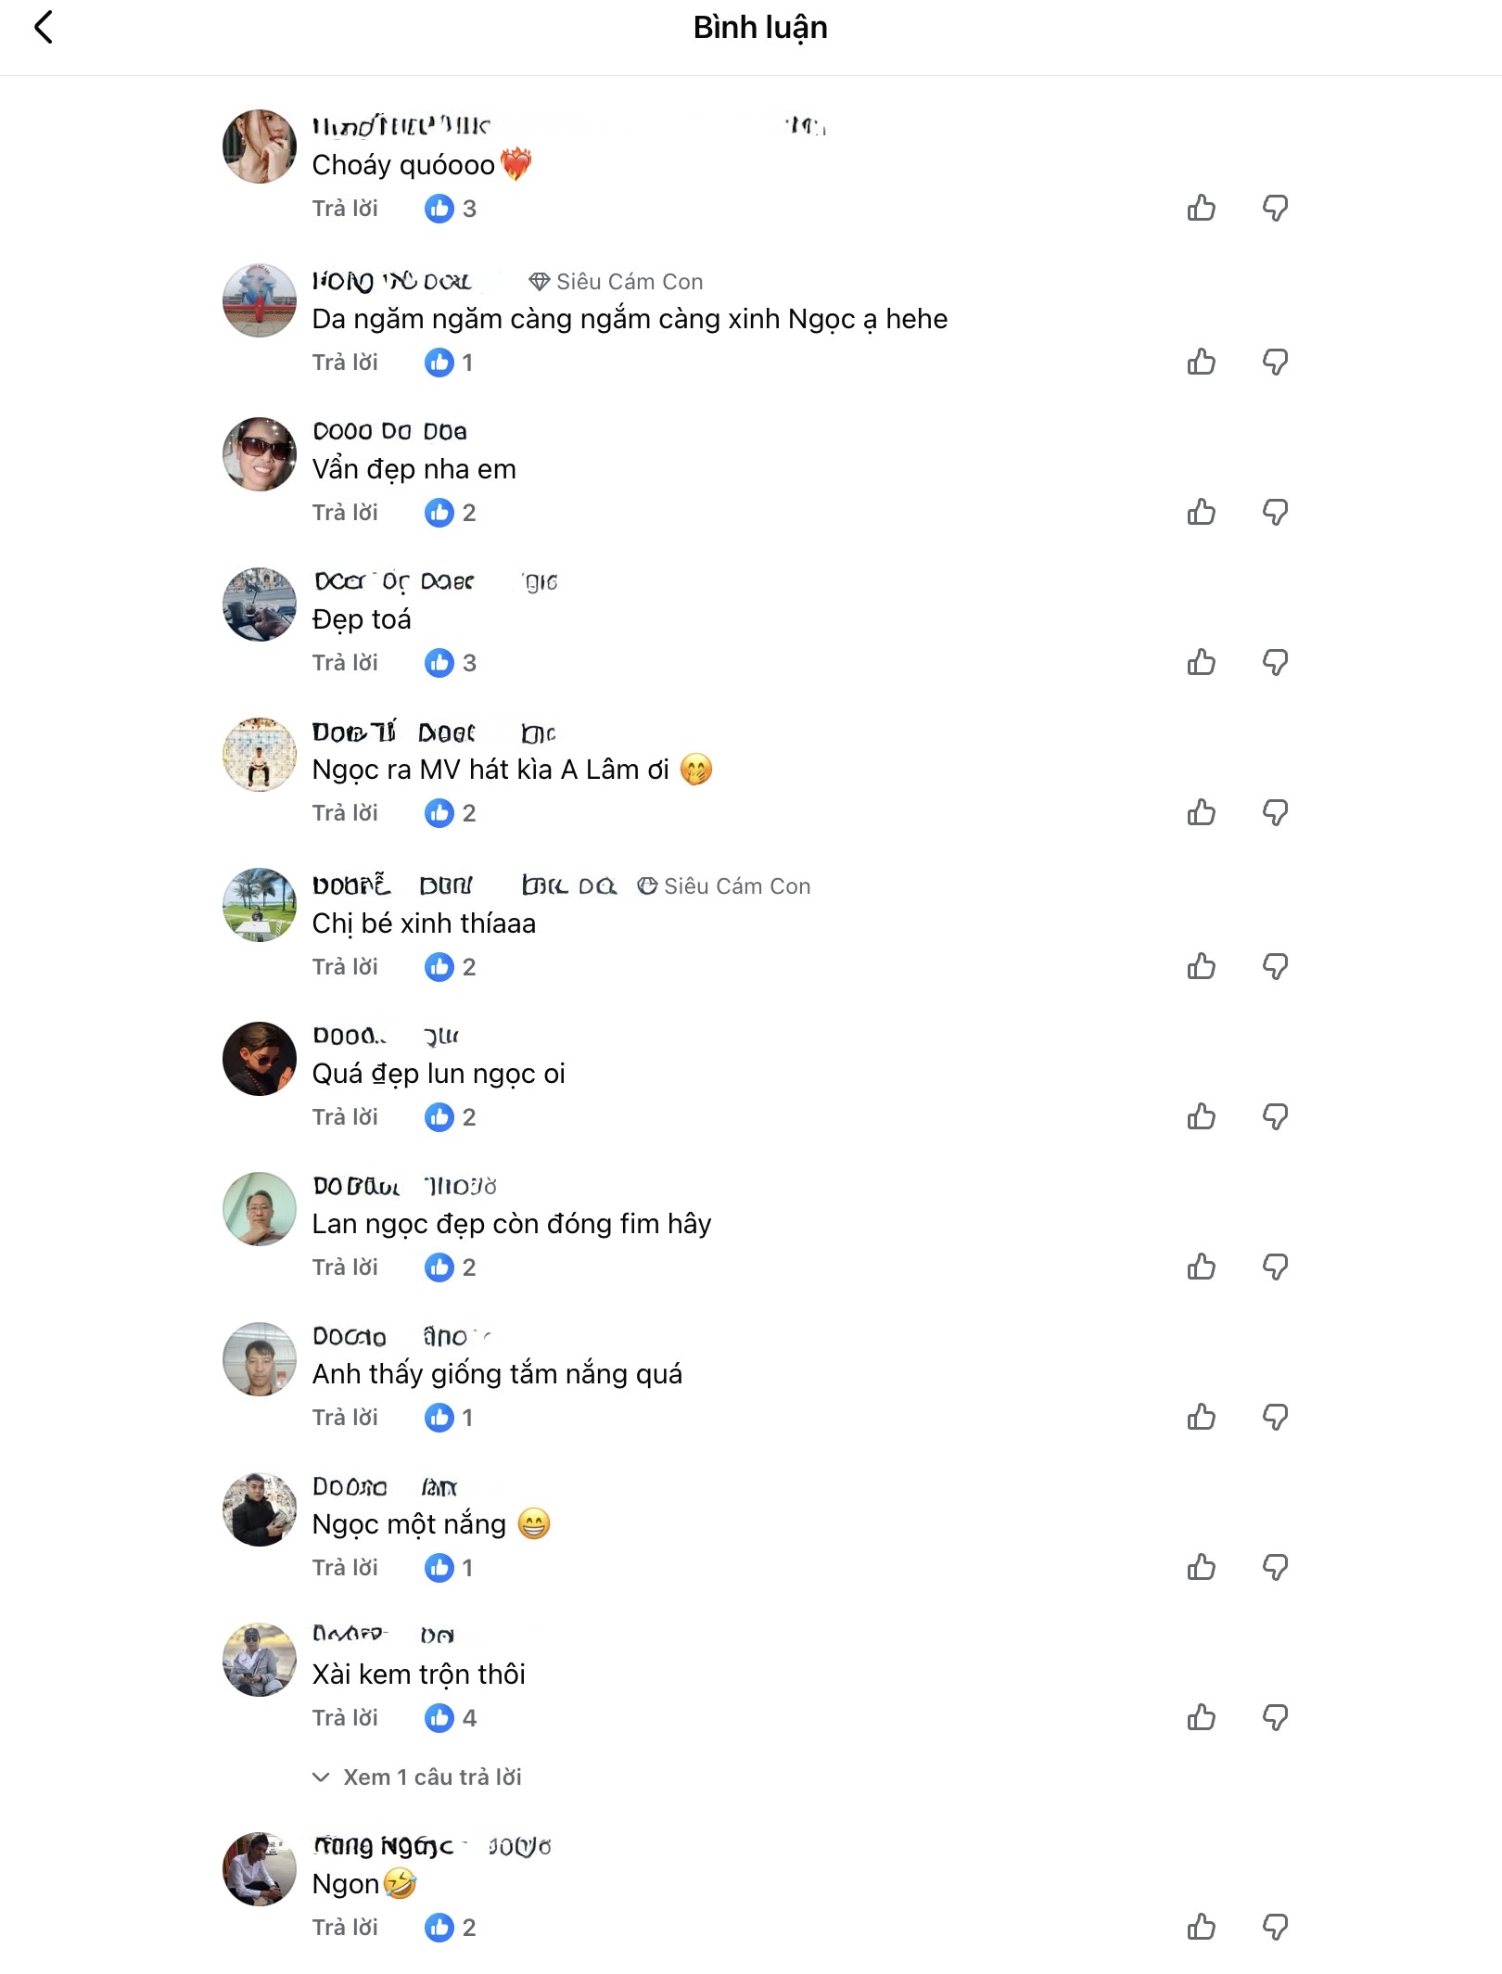
Task: Click "Siêu Cám Con" badge on "Chị bé xinh" comment
Action: click(x=724, y=885)
